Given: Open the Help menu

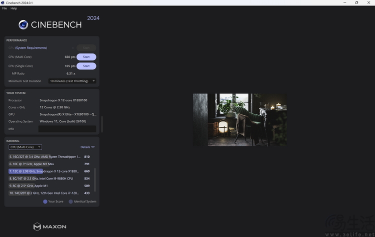Looking at the screenshot, I should click(x=13, y=8).
